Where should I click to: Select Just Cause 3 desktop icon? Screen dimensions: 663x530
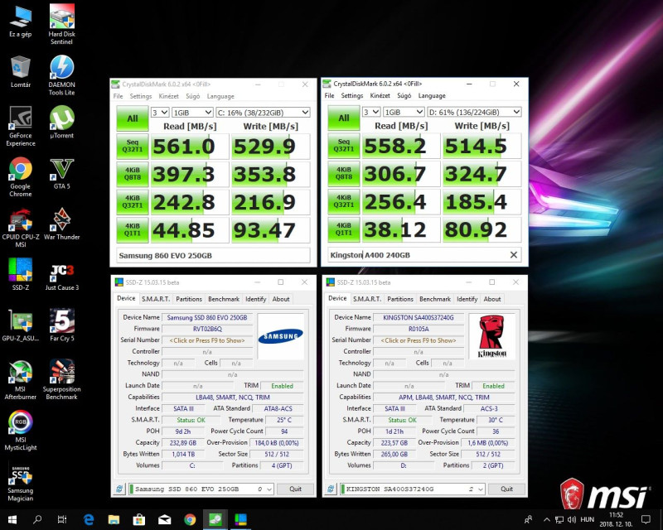point(61,275)
